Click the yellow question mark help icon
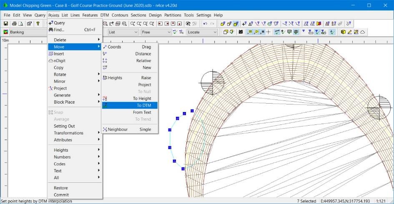Image resolution: width=394 pixels, height=204 pixels. pos(38,24)
